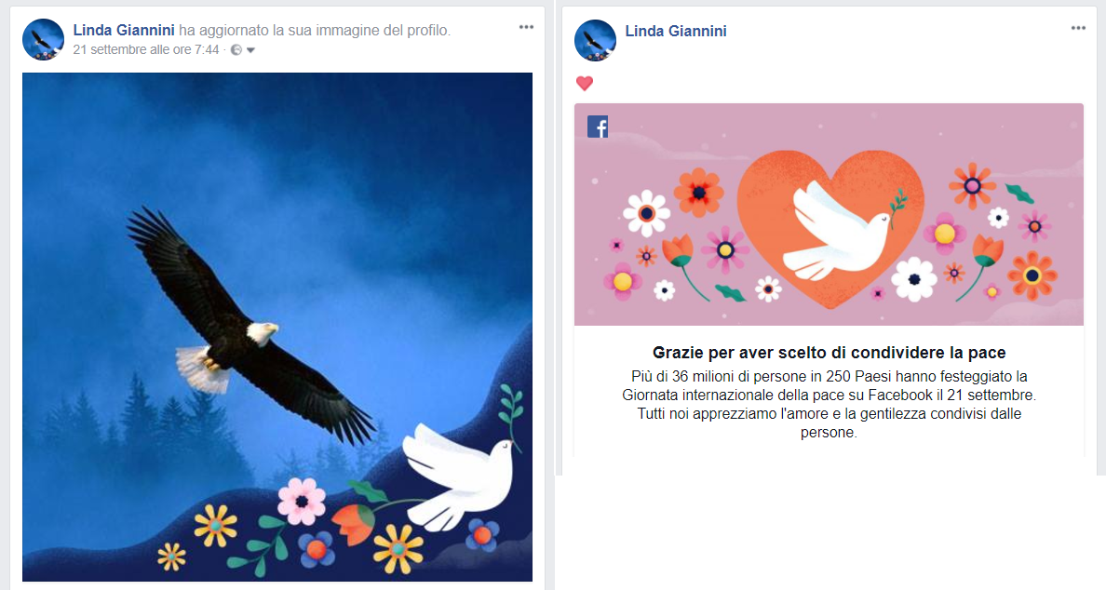Screen dimensions: 1106x590
Task: Open the Grazie per aver scelto headline
Action: (x=829, y=353)
